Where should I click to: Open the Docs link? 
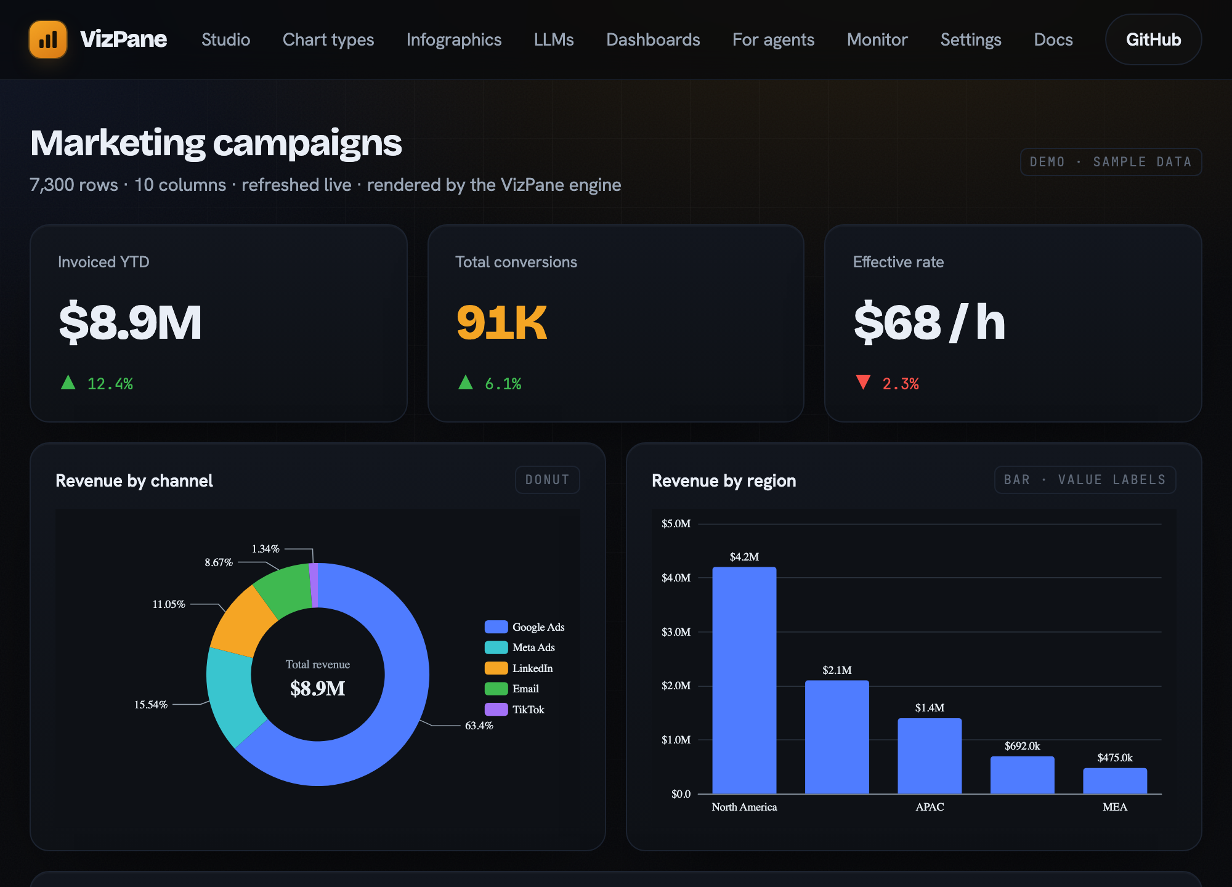point(1053,39)
